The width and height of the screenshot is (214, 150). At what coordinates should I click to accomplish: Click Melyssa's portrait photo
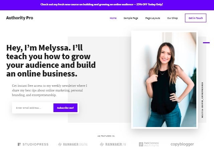[x=165, y=80]
